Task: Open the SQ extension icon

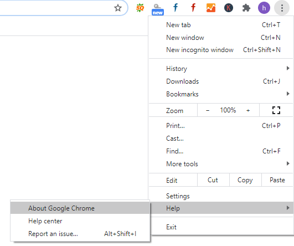Action: (x=140, y=8)
